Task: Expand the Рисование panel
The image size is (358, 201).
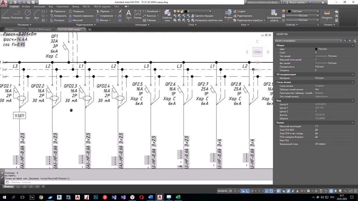Action: 24,25
